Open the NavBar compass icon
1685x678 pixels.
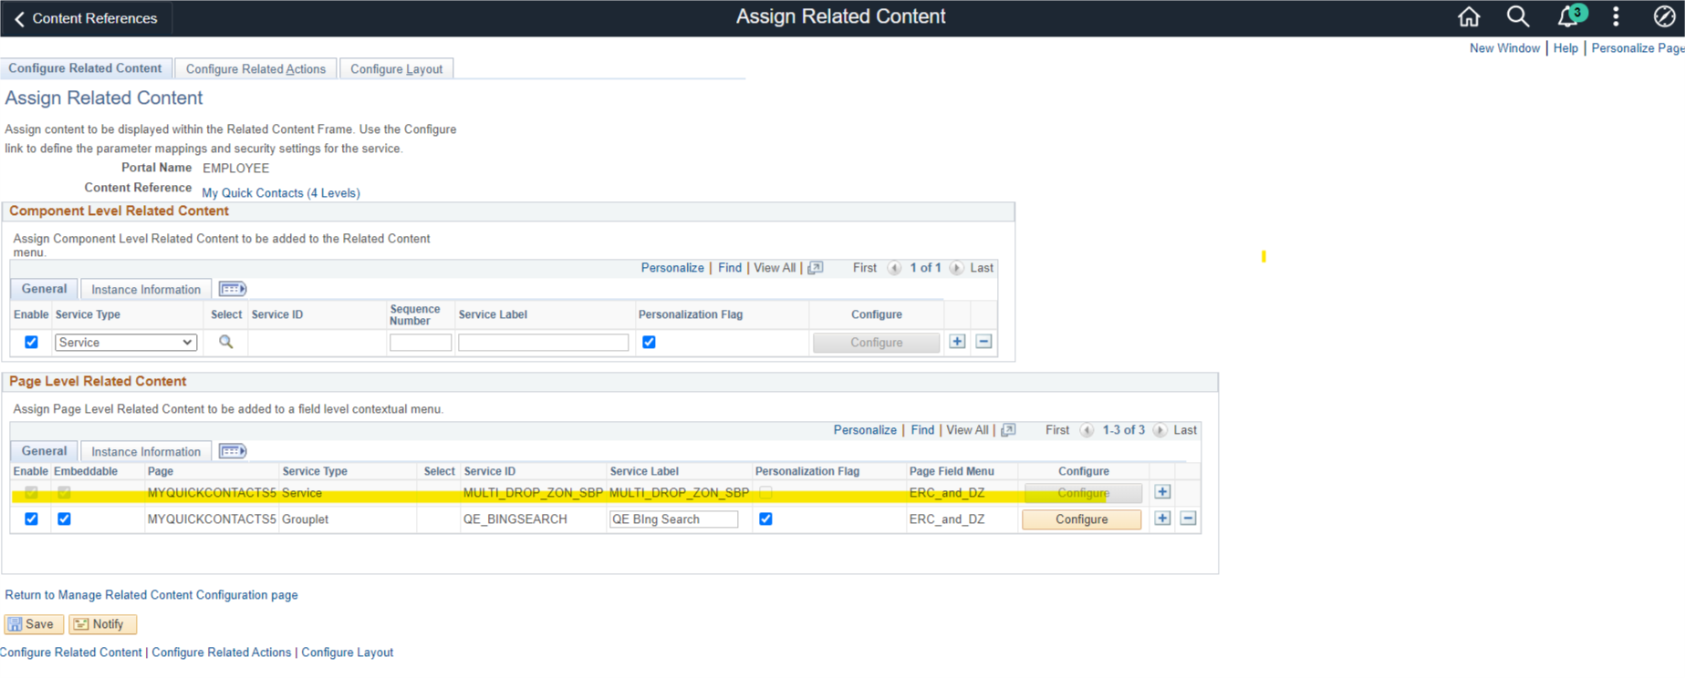point(1664,16)
